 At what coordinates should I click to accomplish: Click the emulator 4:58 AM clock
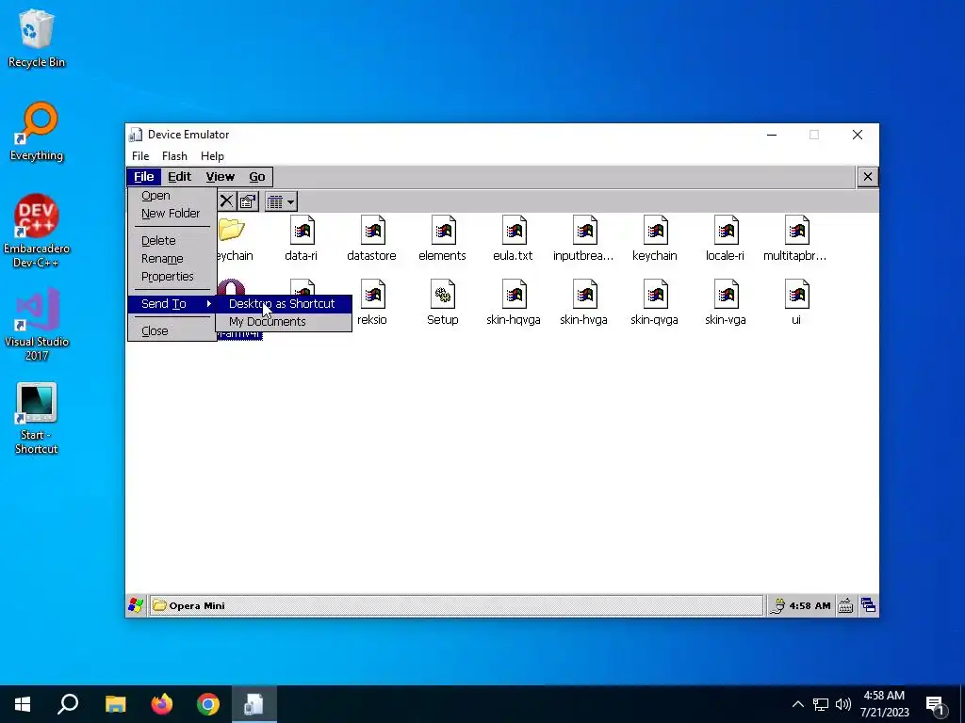pos(810,605)
